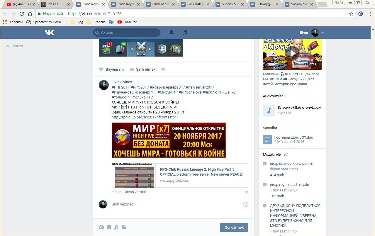Attach a video using film icon
This screenshot has width=375, height=236.
pos(109,227)
